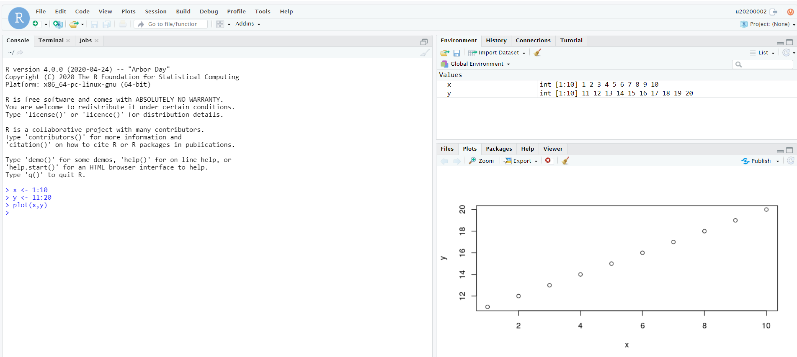Click the Save document icon in main toolbar
This screenshot has width=797, height=357.
[94, 24]
